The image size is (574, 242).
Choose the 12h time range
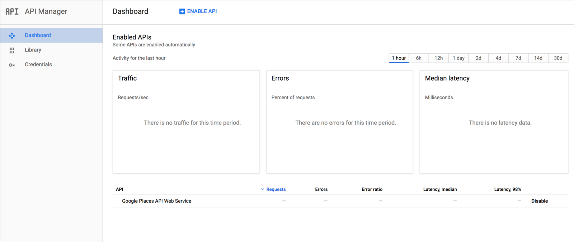[x=438, y=58]
